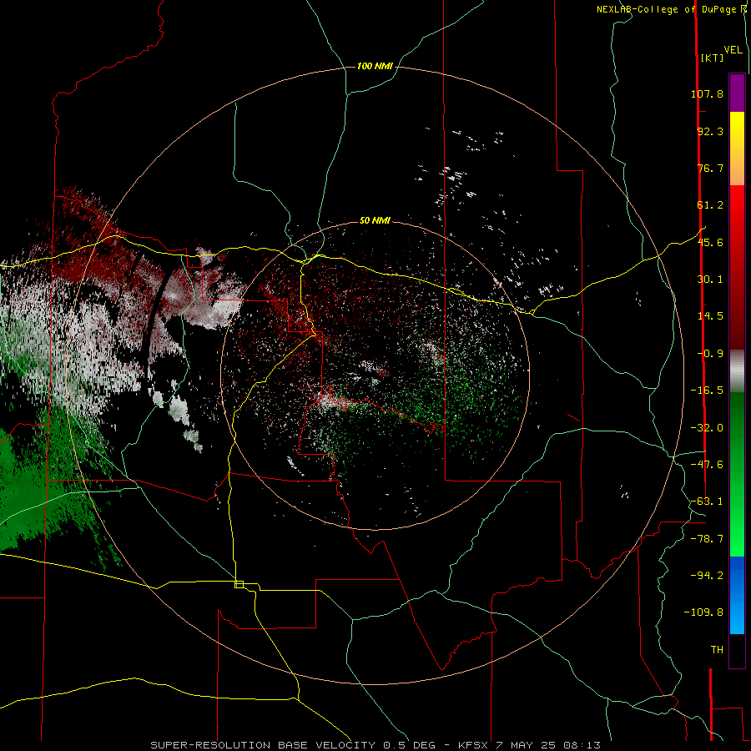Click the Super-Resolution Base Velocity caption

375,745
